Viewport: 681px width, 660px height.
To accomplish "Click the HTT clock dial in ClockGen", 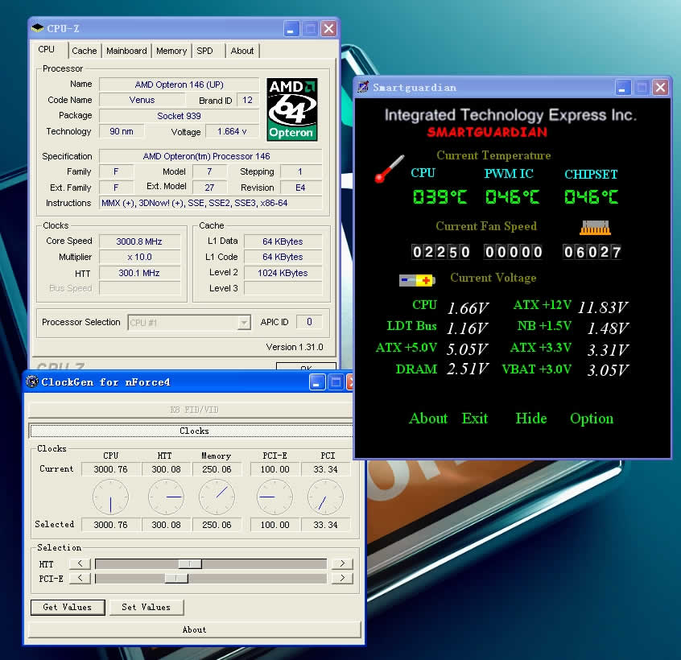I will (166, 497).
